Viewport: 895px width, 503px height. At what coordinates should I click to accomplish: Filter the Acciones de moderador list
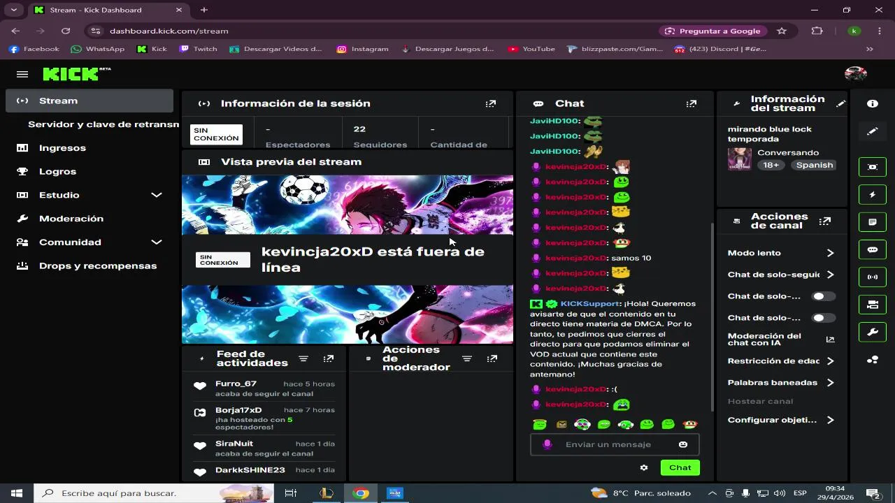(467, 358)
